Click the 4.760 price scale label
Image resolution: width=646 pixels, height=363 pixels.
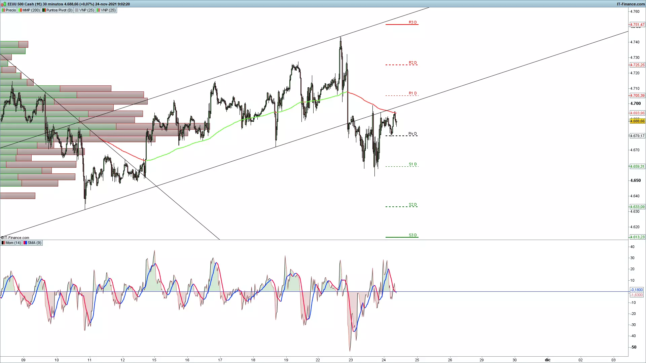point(635,11)
